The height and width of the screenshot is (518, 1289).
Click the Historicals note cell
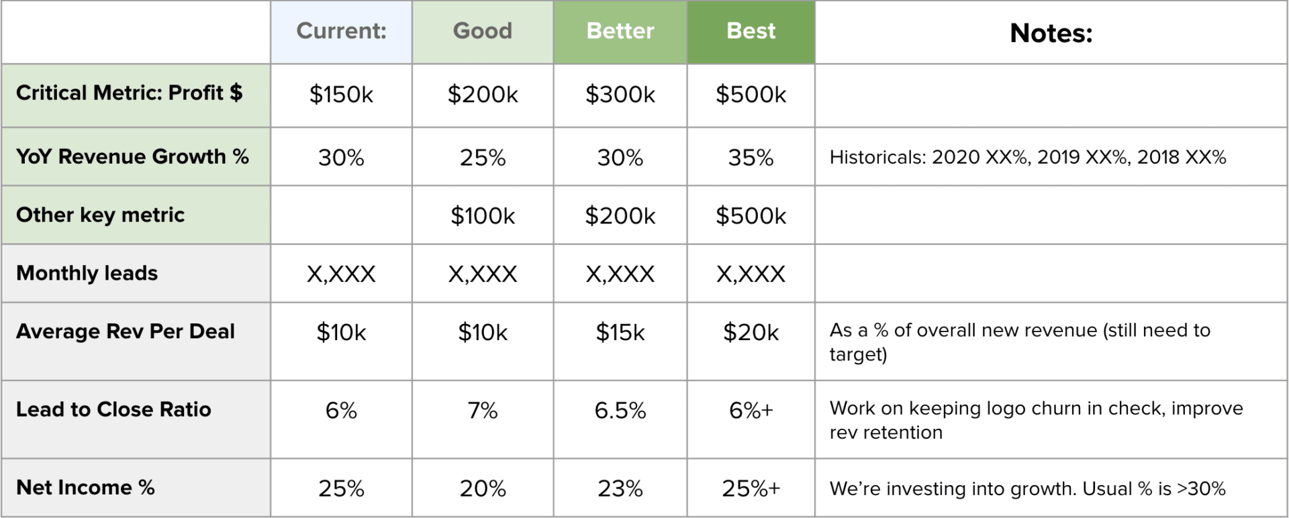(x=1027, y=157)
